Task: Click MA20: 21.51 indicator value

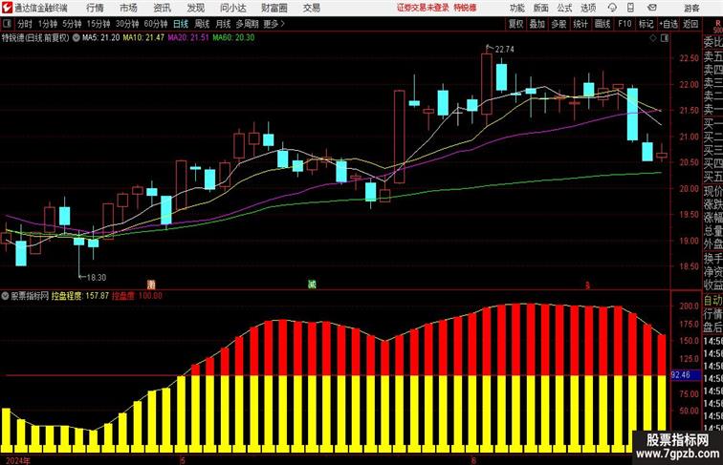Action: point(188,38)
